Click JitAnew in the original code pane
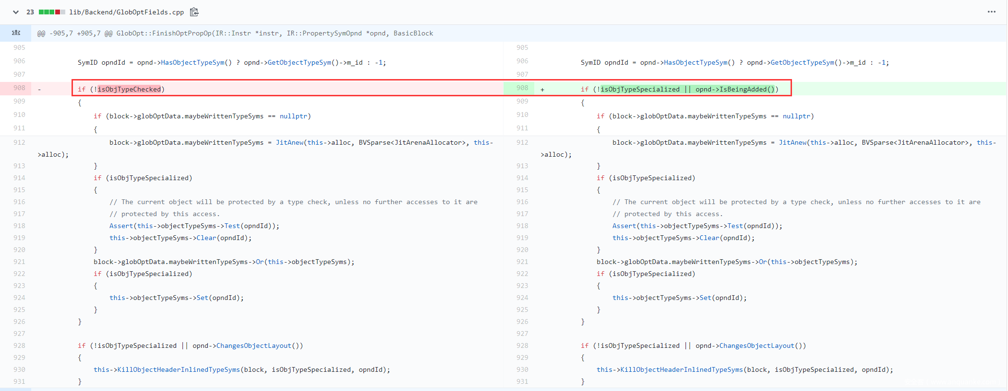The height and width of the screenshot is (391, 1008). coord(289,142)
